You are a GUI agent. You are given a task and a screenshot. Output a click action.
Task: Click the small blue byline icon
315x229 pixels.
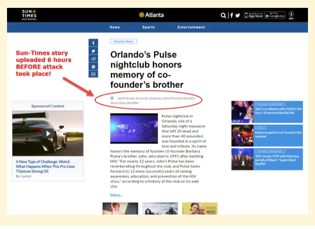click(112, 98)
